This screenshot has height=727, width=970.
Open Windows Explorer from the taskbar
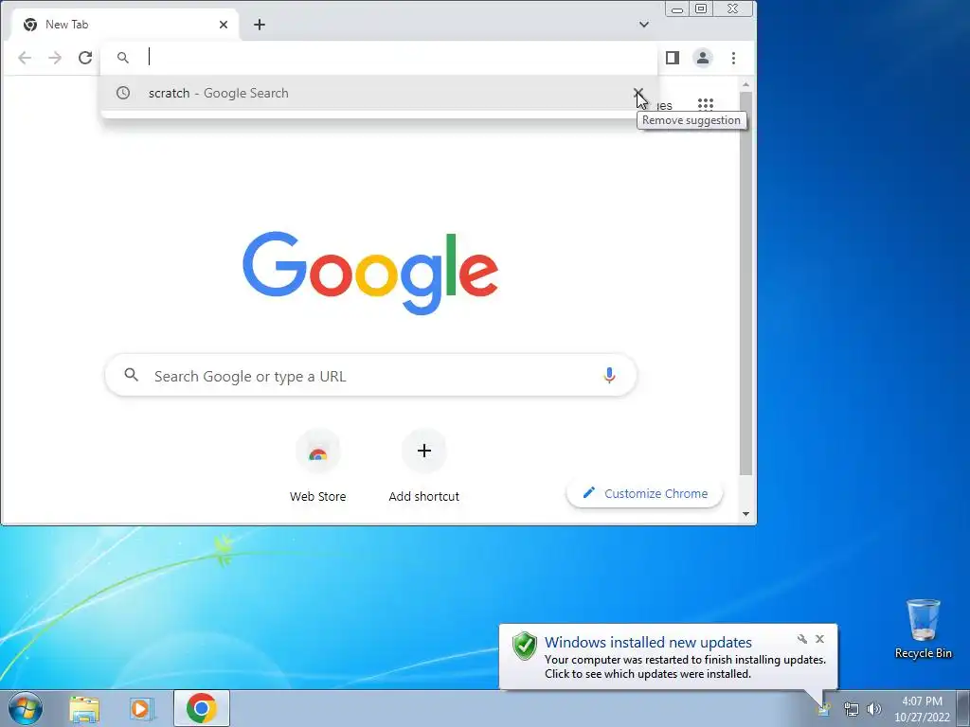[x=84, y=708]
